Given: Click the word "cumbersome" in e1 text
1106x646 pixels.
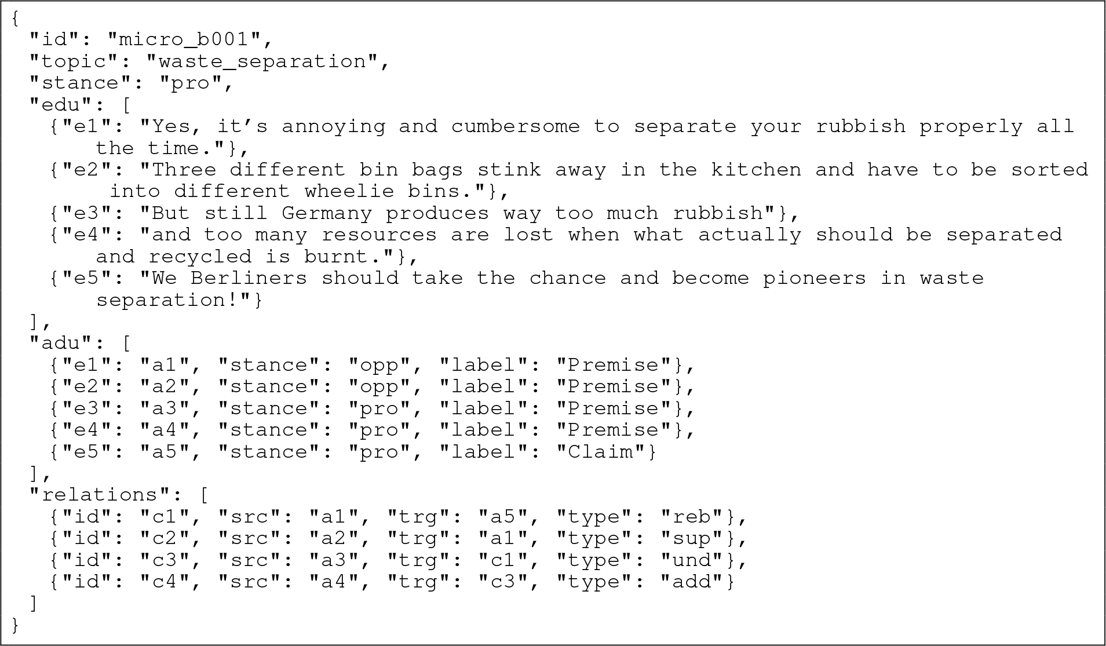Looking at the screenshot, I should pos(516,126).
